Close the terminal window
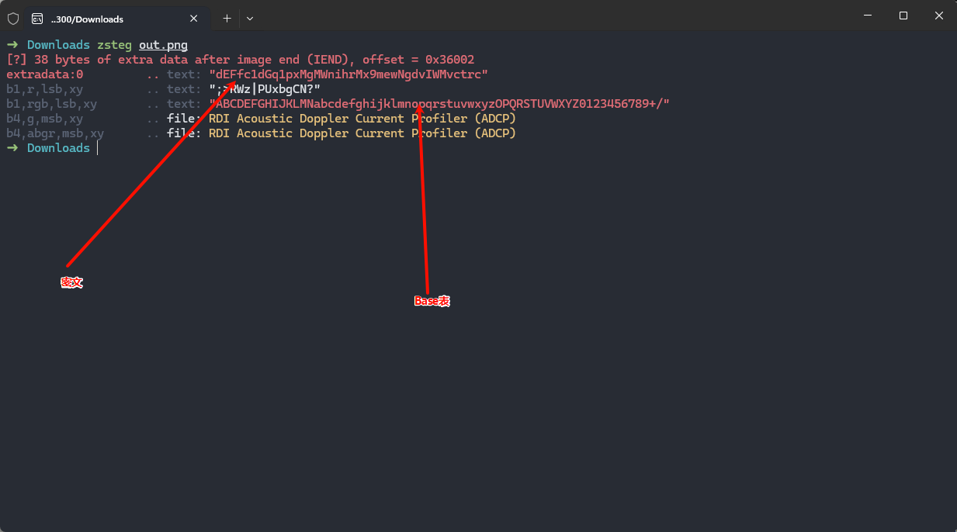Screen dimensions: 957x532 939,16
